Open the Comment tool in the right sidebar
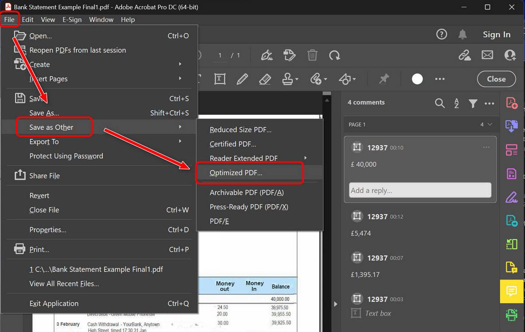The image size is (525, 332). point(511,291)
